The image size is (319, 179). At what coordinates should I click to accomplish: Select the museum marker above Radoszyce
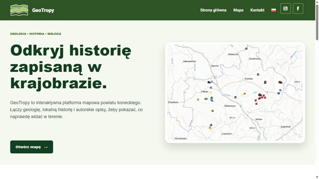point(235,97)
